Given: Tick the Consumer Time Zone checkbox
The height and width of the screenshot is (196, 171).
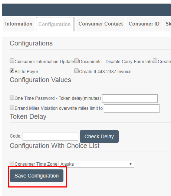Looking at the screenshot, I should 12,163.
